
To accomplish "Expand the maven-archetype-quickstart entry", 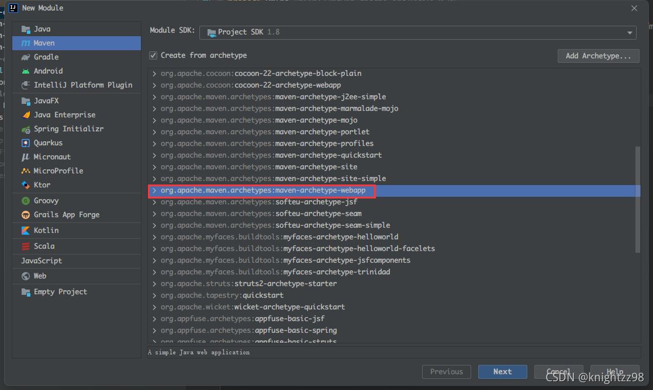I will click(x=154, y=155).
